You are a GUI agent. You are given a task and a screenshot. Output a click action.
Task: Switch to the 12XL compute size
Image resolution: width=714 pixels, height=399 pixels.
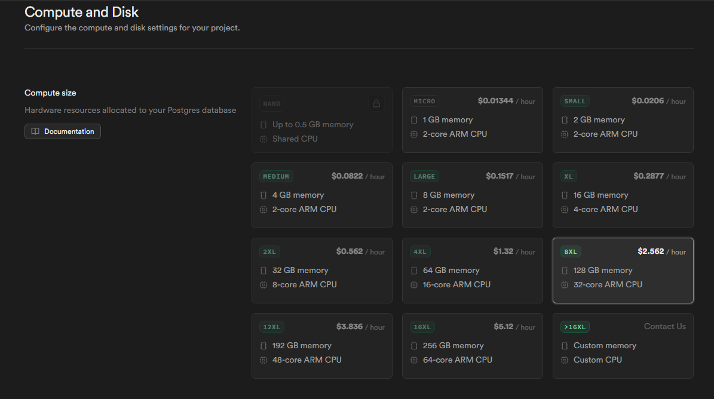321,346
